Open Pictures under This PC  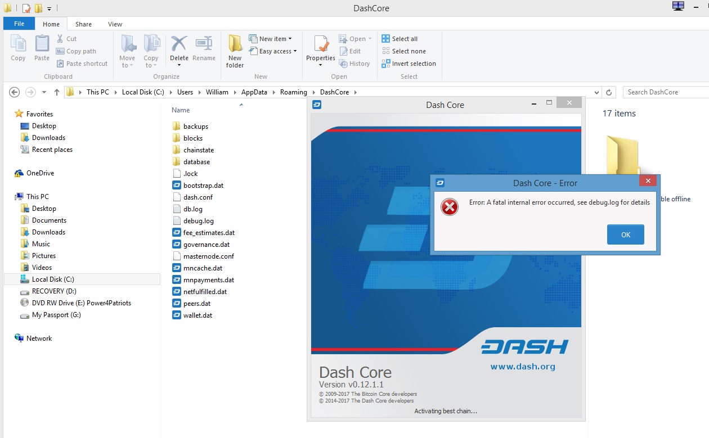[44, 256]
